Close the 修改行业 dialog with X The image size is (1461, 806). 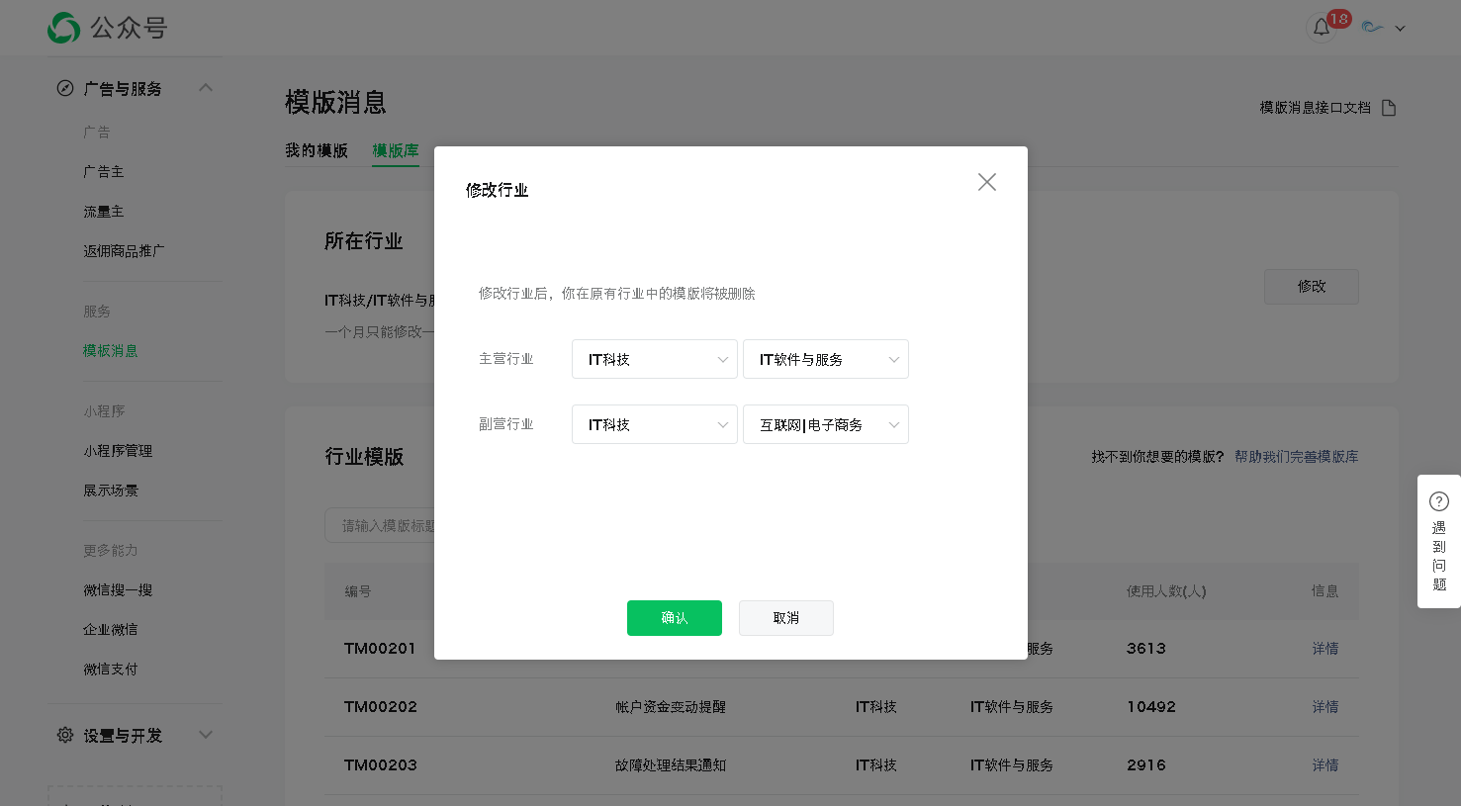coord(986,182)
